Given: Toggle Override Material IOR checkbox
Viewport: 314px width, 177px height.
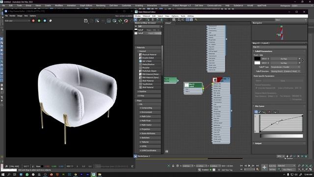Looking at the screenshot, I should 257,88.
